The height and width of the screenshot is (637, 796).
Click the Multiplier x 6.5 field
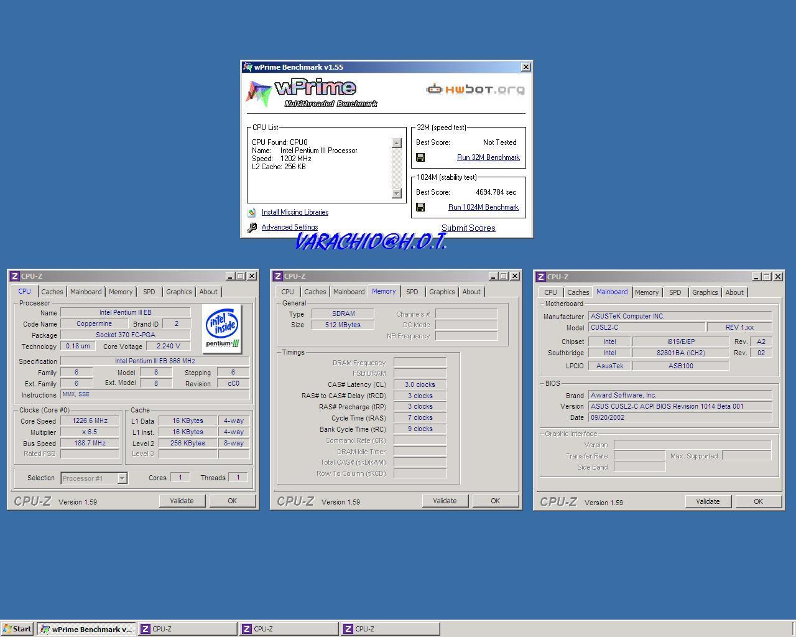pos(90,432)
